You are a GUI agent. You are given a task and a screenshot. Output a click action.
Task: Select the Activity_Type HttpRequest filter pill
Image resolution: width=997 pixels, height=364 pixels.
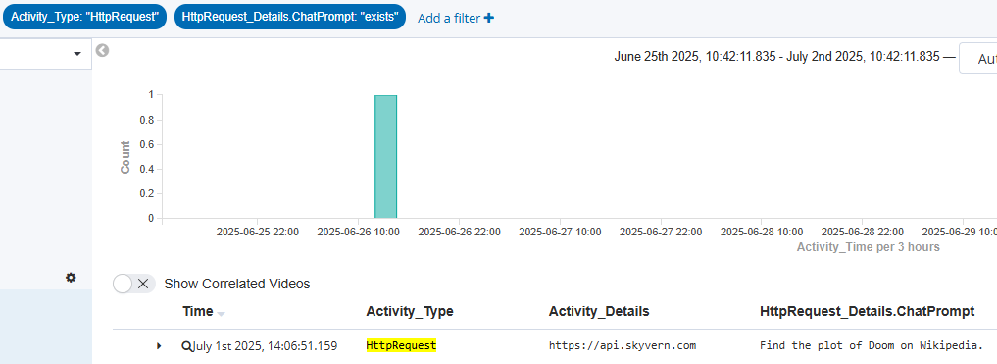(84, 18)
